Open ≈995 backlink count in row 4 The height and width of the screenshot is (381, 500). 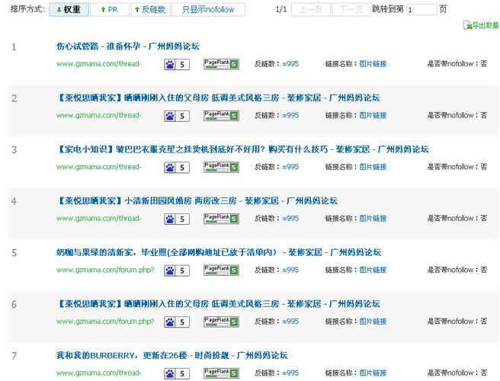[290, 219]
